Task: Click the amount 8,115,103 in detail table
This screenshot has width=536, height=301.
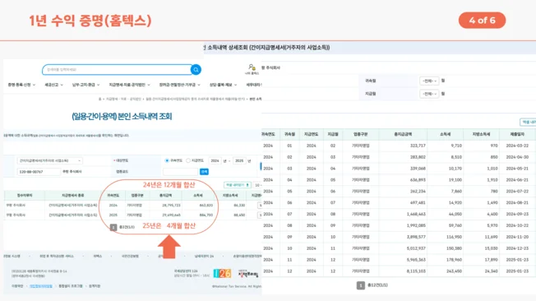Action: click(416, 271)
